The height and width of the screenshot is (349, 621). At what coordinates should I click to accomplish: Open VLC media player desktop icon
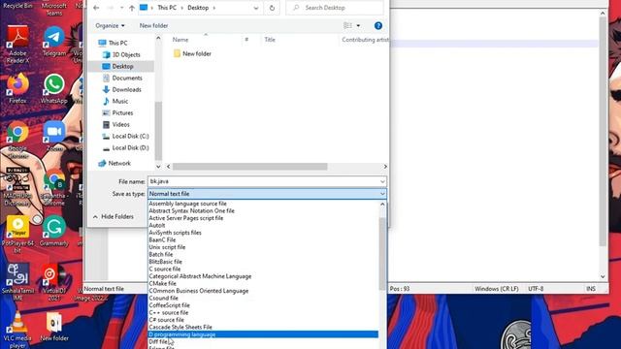17,330
